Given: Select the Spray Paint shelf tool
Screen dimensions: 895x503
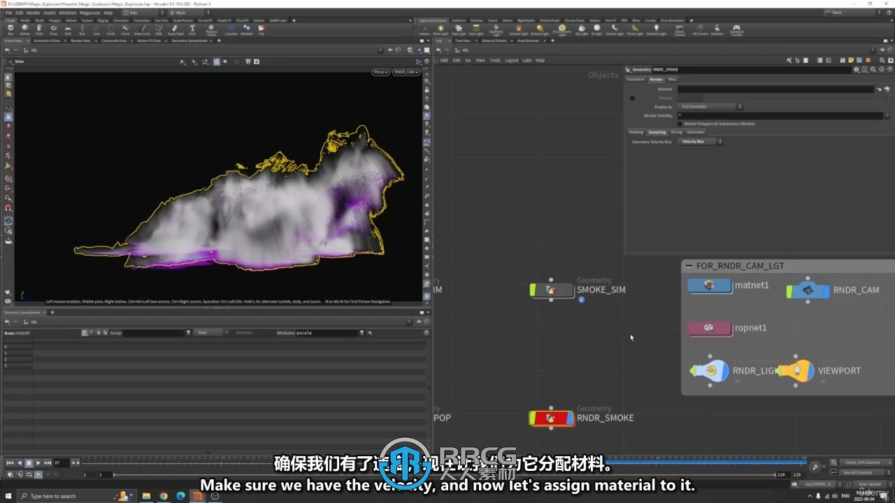Looking at the screenshot, I should 175,30.
